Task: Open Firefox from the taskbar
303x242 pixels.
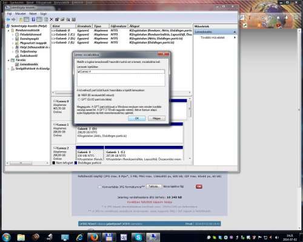Action: click(x=94, y=237)
